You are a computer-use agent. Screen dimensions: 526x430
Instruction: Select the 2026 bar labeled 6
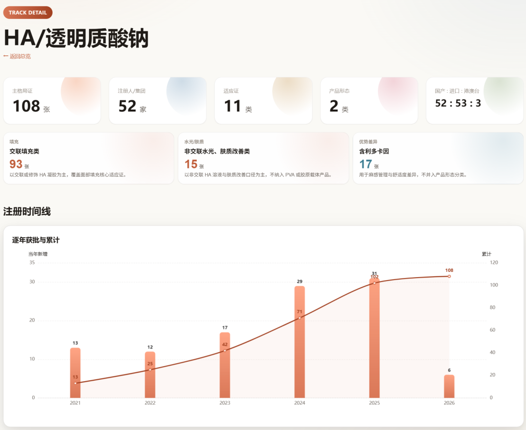449,386
